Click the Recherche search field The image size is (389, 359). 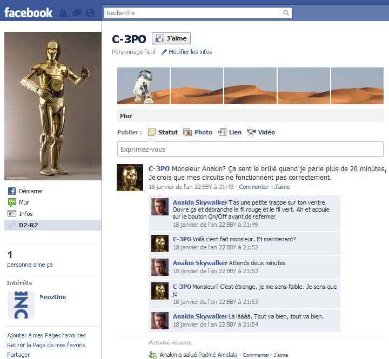[x=192, y=13]
